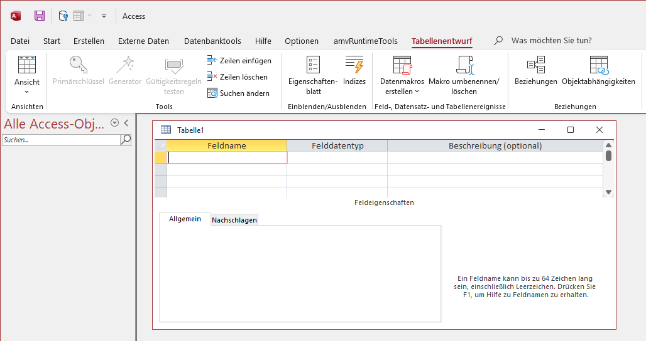The image size is (646, 341).
Task: Open the Optionen tab
Action: point(302,41)
